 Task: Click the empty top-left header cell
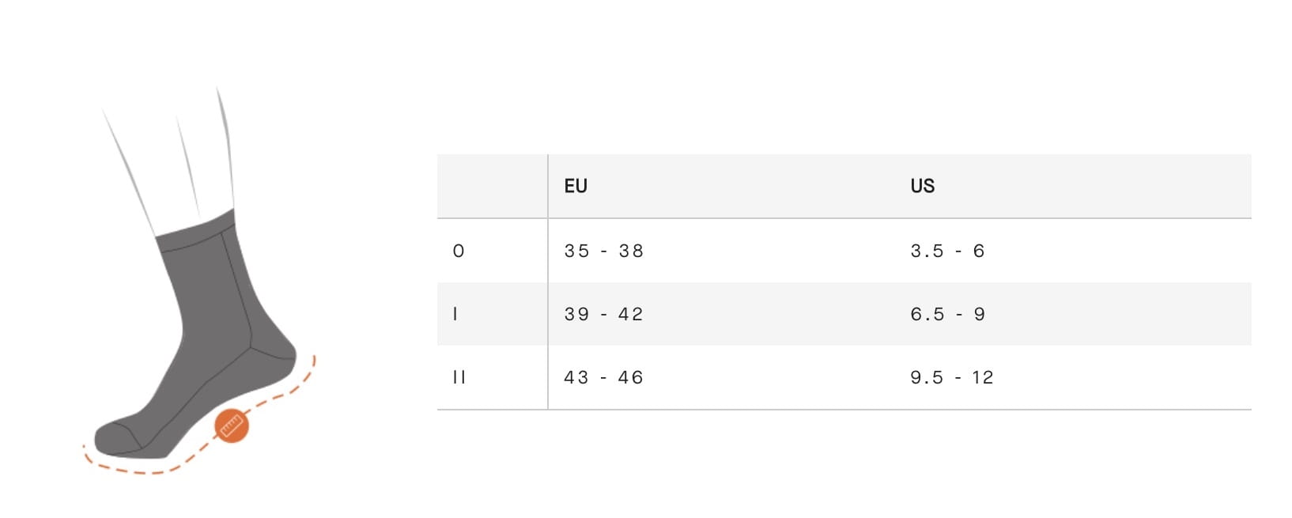[492, 186]
